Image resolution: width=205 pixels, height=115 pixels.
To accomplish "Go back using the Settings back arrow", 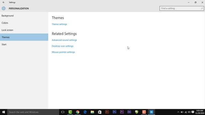I will 4,2.
